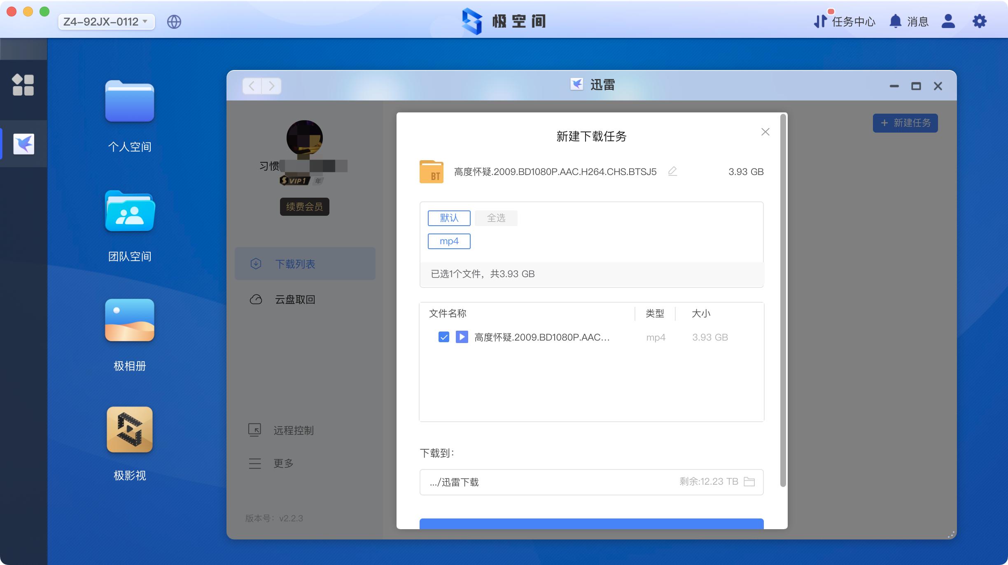Uncheck the 高度怀疑 mp4 file
This screenshot has width=1008, height=565.
coord(443,337)
